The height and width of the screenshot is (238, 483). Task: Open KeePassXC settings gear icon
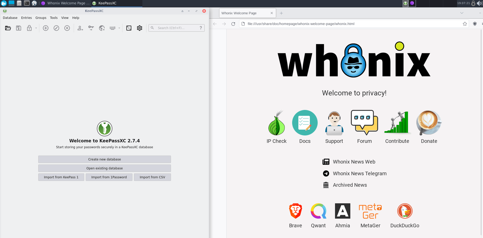pos(140,28)
